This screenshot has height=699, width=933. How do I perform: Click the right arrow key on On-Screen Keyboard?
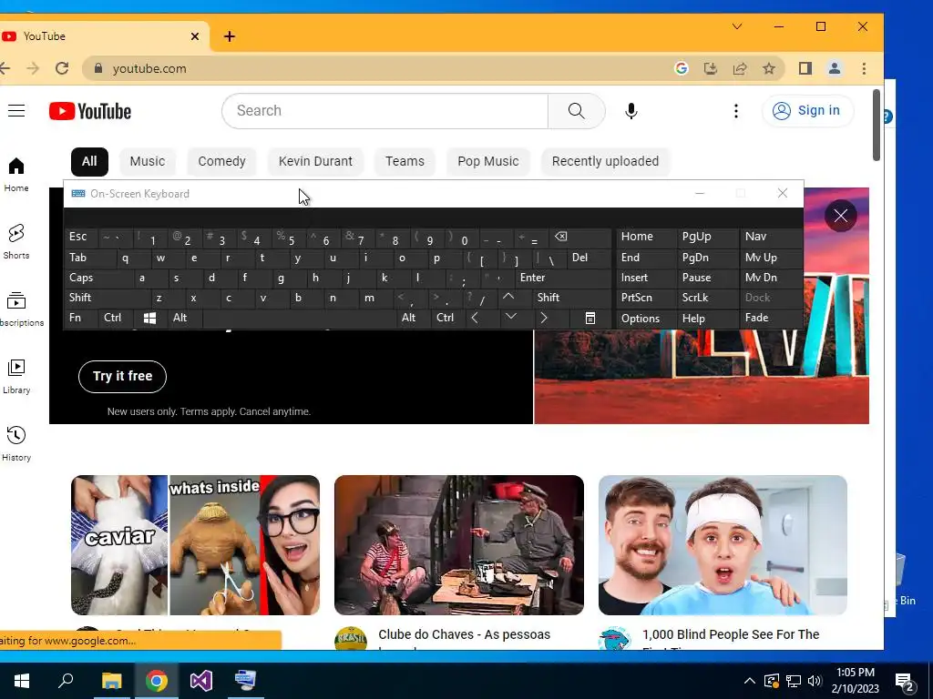point(543,318)
